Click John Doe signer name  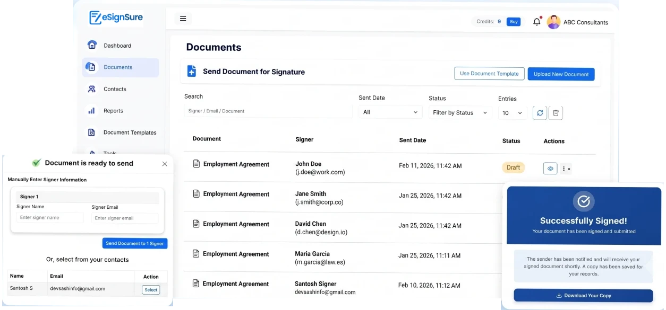[308, 164]
